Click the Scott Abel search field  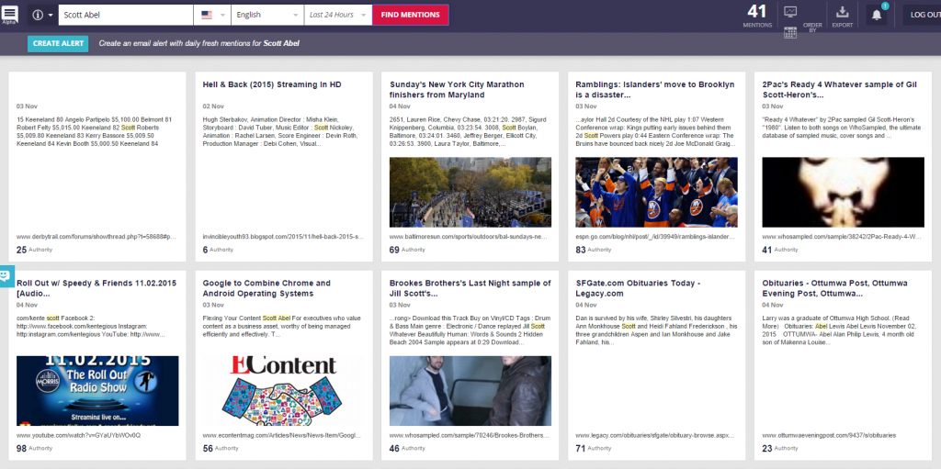tap(125, 15)
